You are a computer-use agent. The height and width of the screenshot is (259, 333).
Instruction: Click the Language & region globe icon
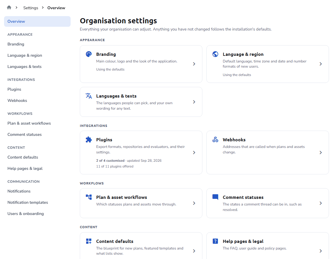pos(215,54)
